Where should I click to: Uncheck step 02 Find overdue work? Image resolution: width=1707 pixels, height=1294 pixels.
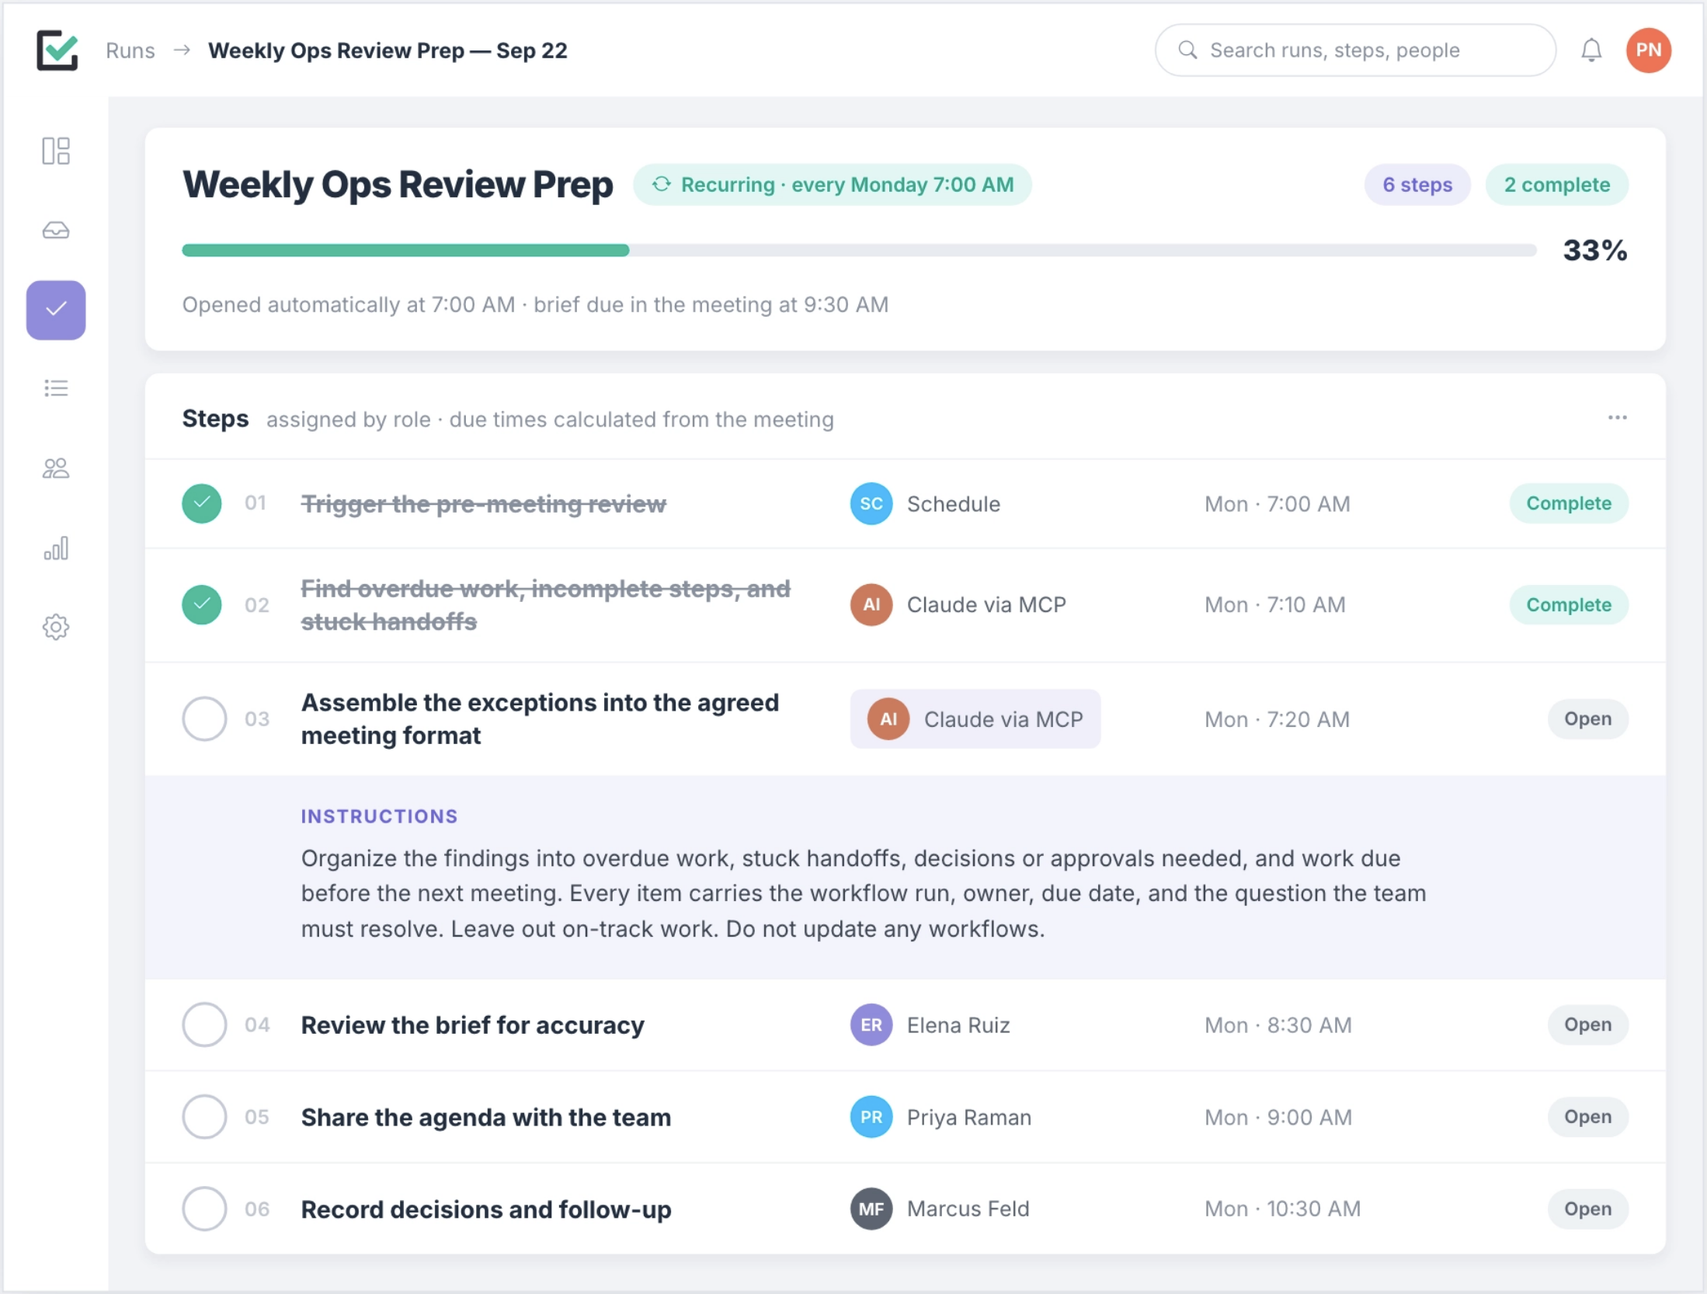202,604
